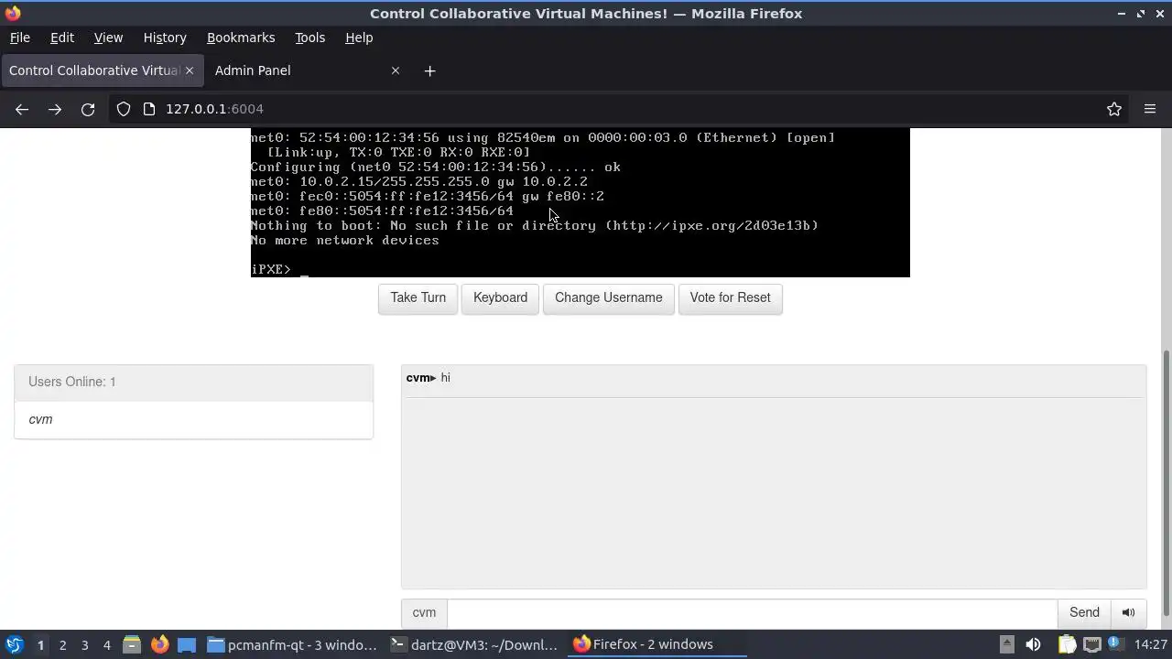Focus the chat message input field
The width and height of the screenshot is (1172, 659).
pyautogui.click(x=752, y=613)
